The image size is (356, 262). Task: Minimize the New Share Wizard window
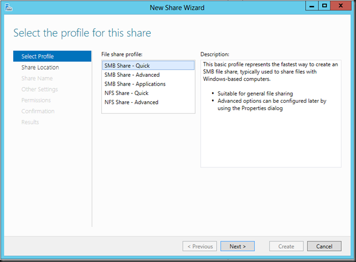[x=312, y=6]
